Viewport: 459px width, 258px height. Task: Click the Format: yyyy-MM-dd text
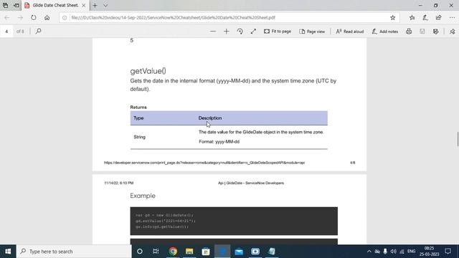[219, 142]
